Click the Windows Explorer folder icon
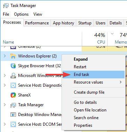 tap(13, 56)
